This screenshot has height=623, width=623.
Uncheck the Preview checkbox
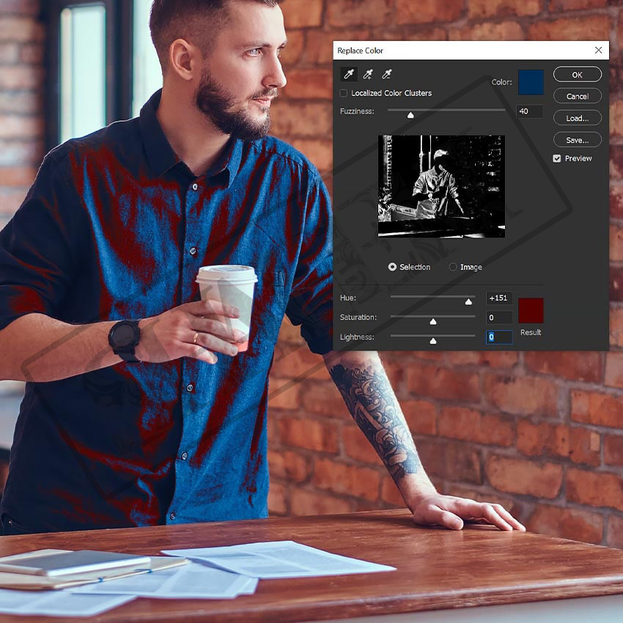[557, 158]
